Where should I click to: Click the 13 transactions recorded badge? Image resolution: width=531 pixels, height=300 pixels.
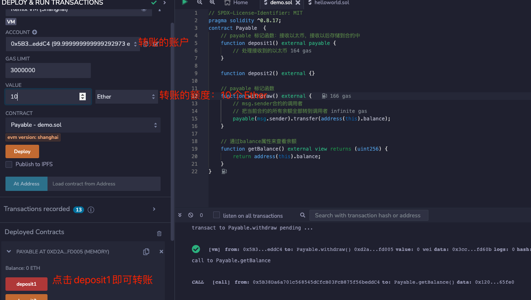click(79, 209)
